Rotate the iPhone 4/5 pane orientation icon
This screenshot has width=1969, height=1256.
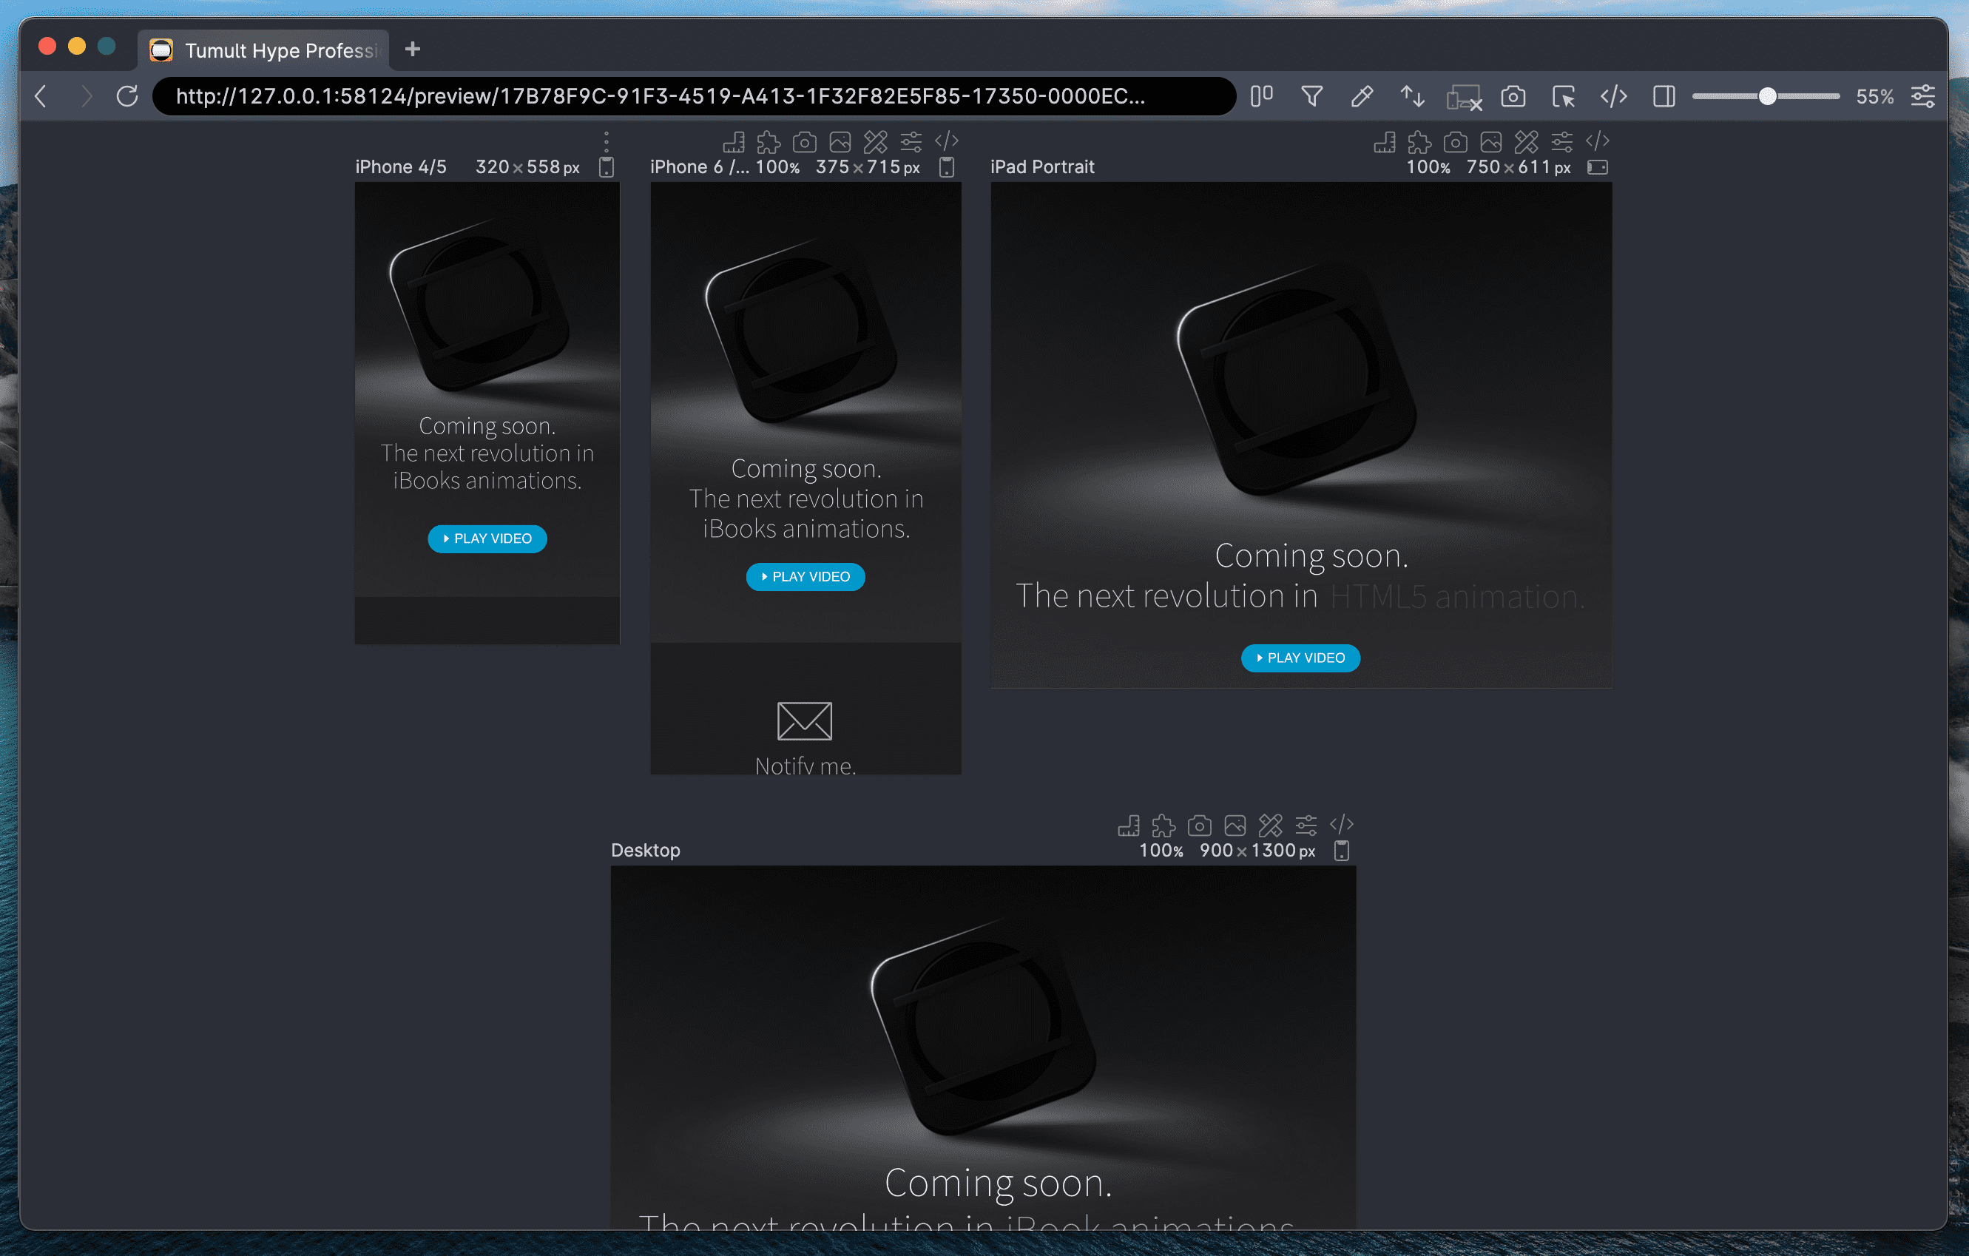coord(606,167)
